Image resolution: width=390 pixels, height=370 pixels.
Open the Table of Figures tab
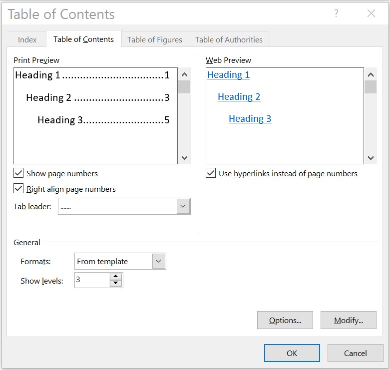(154, 39)
